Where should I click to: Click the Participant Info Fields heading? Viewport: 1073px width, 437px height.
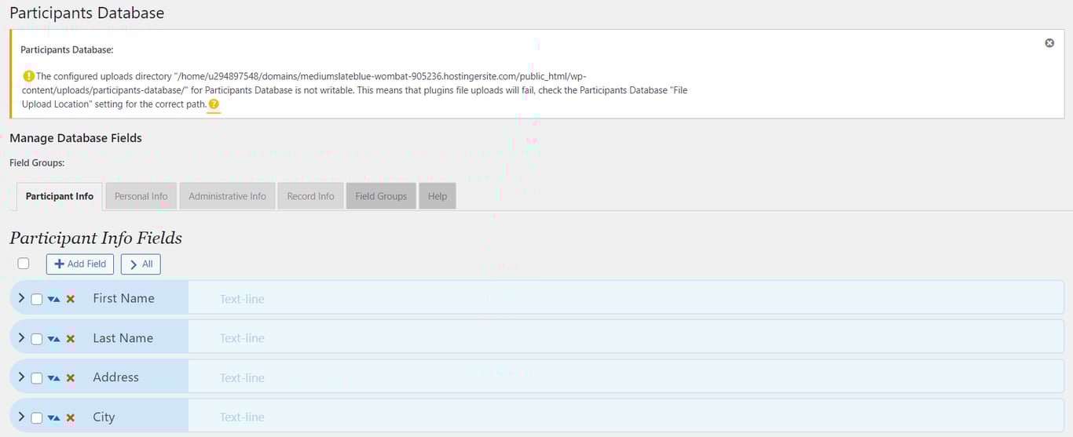(x=96, y=238)
